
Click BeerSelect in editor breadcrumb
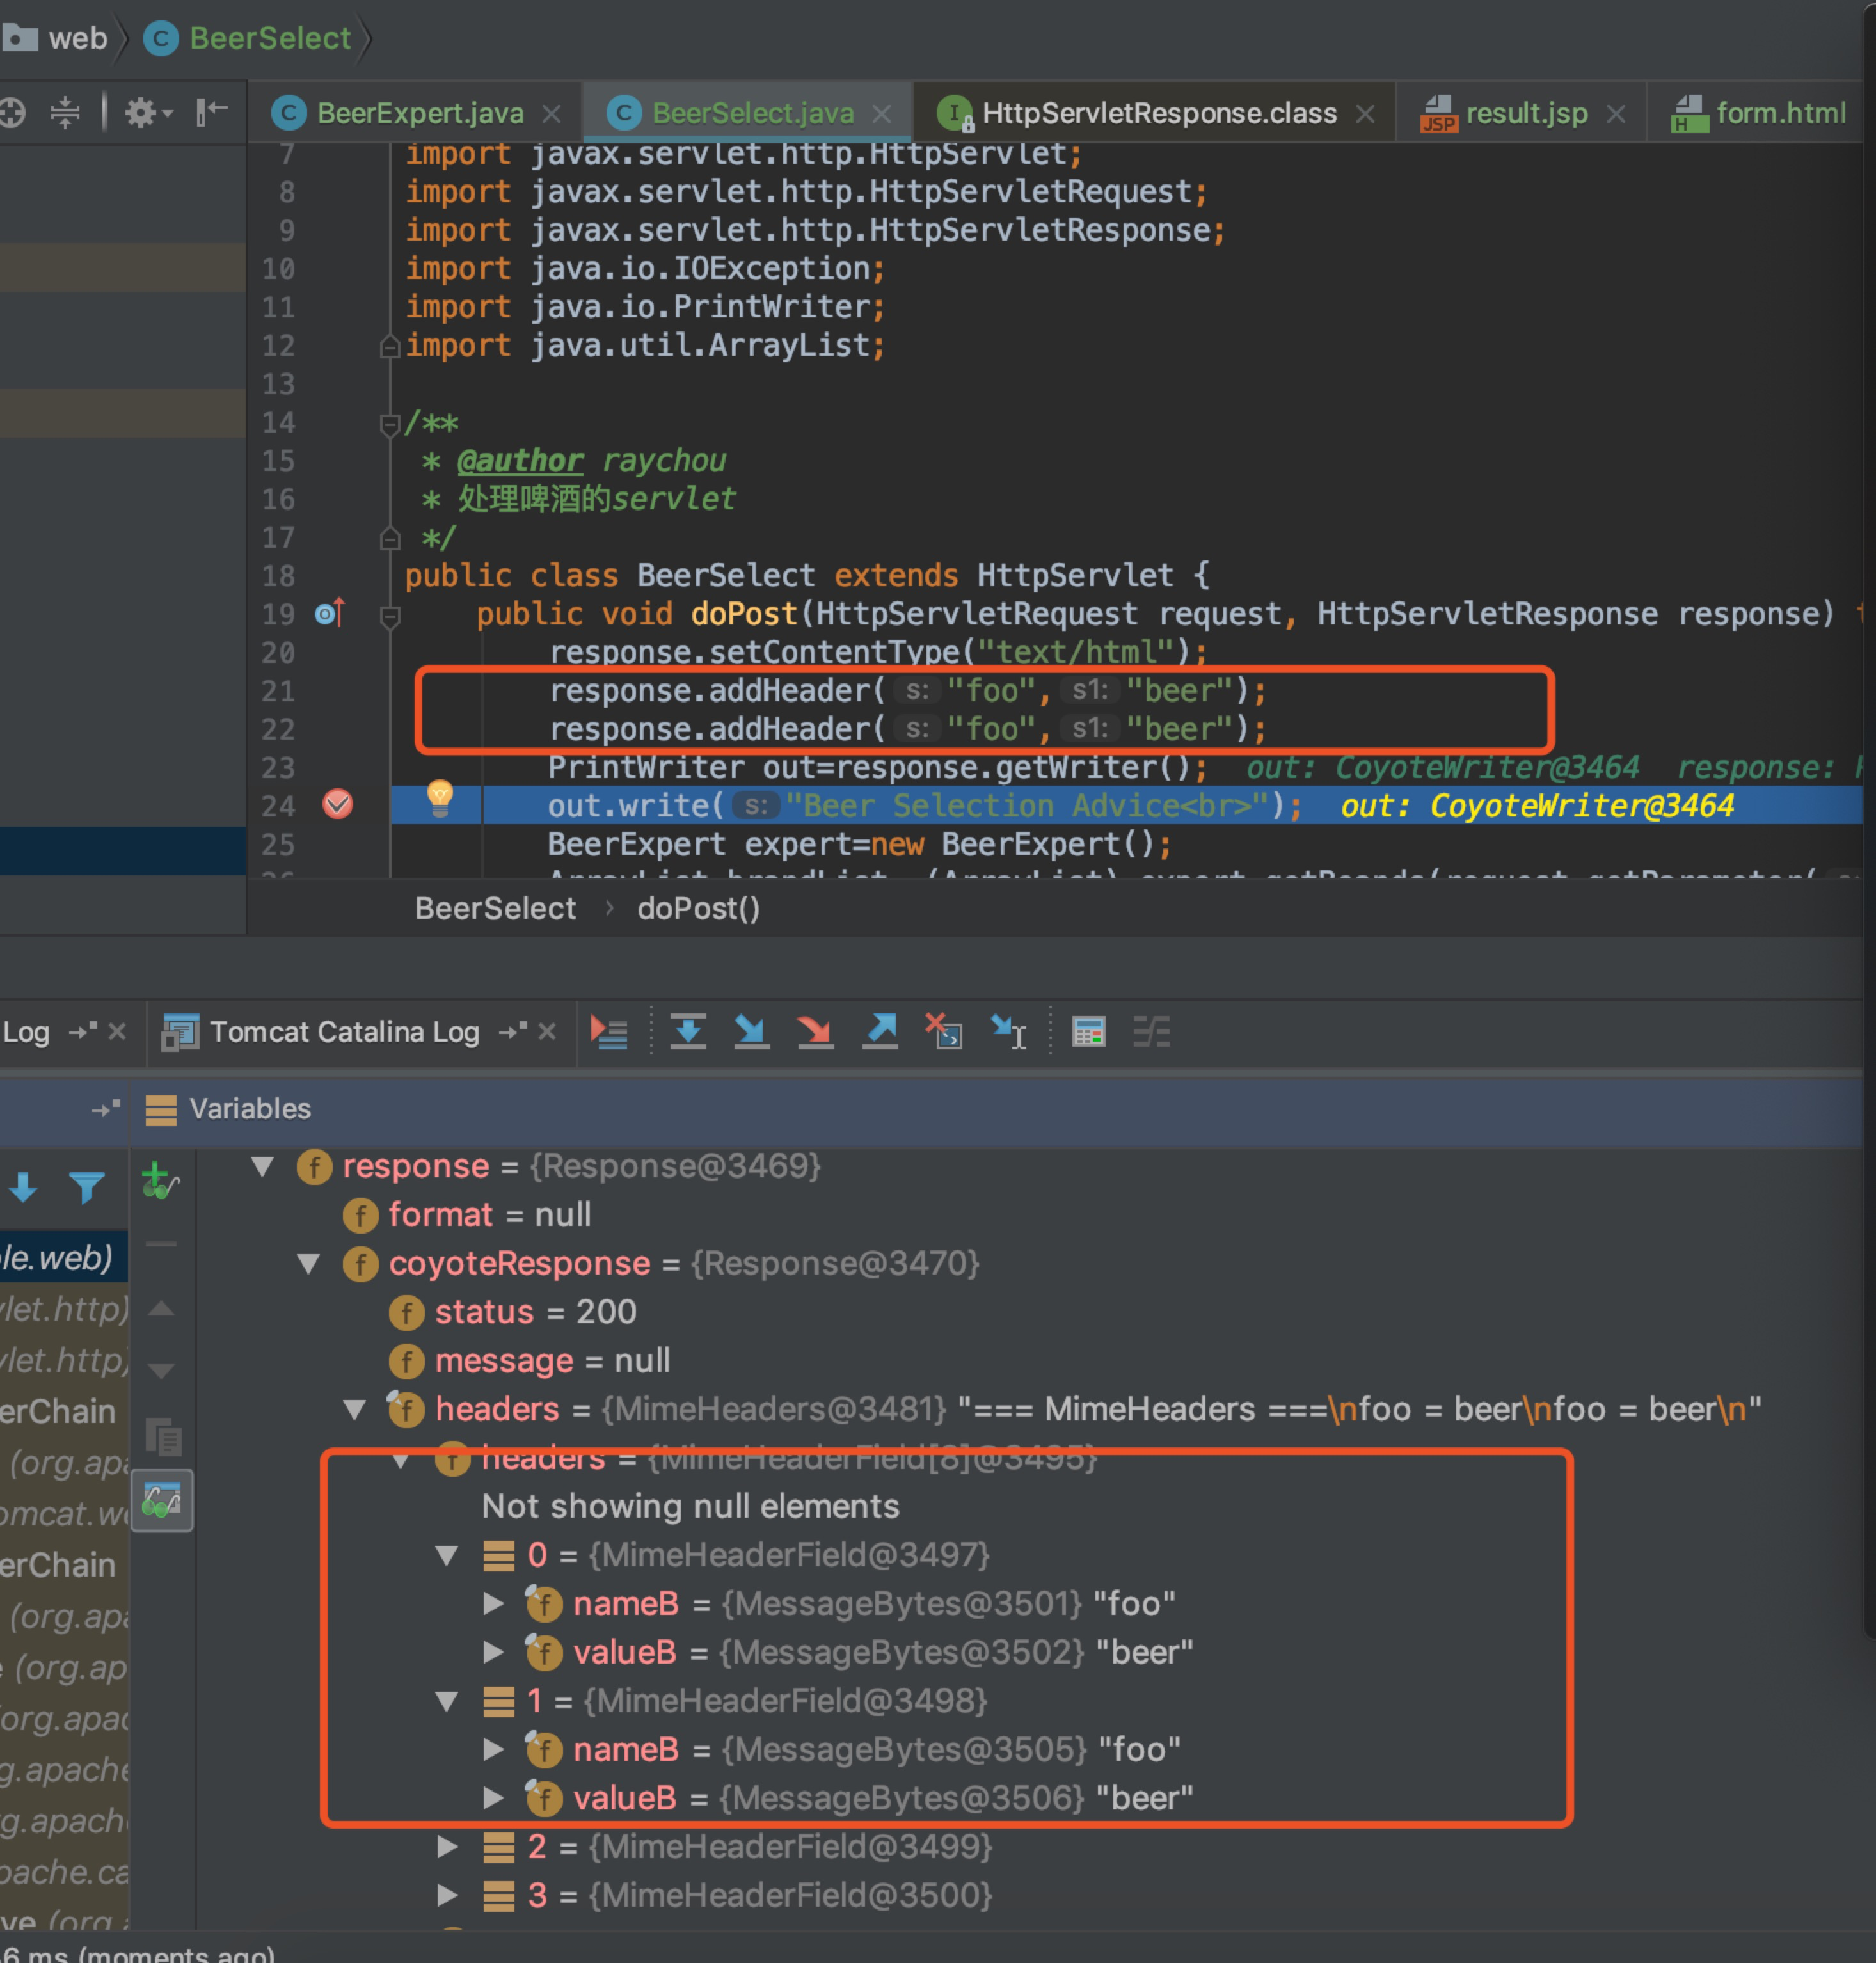click(x=495, y=908)
